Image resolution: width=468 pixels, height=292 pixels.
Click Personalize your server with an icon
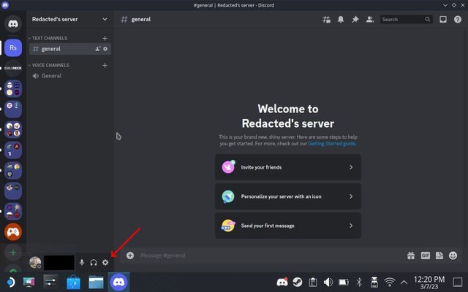(x=288, y=196)
